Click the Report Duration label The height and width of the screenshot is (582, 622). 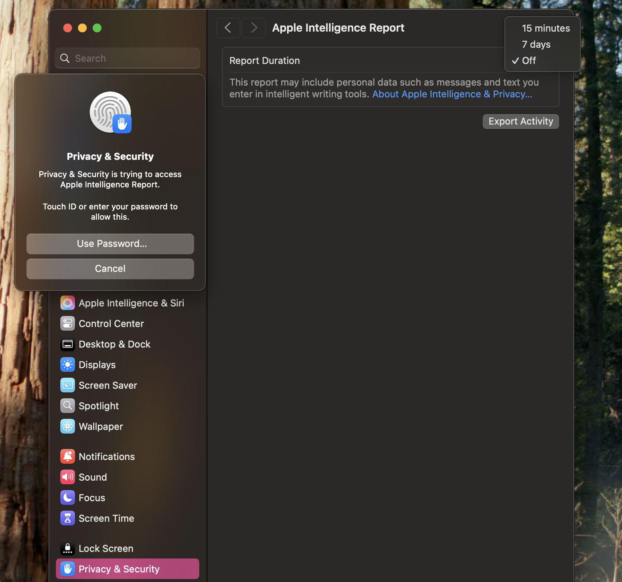pyautogui.click(x=265, y=61)
